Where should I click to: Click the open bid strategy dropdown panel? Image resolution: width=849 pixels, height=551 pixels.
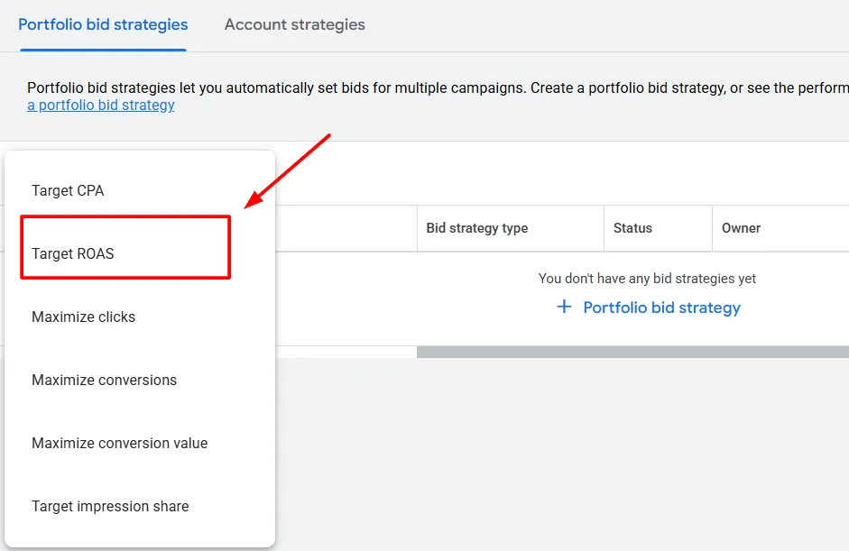tap(140, 350)
